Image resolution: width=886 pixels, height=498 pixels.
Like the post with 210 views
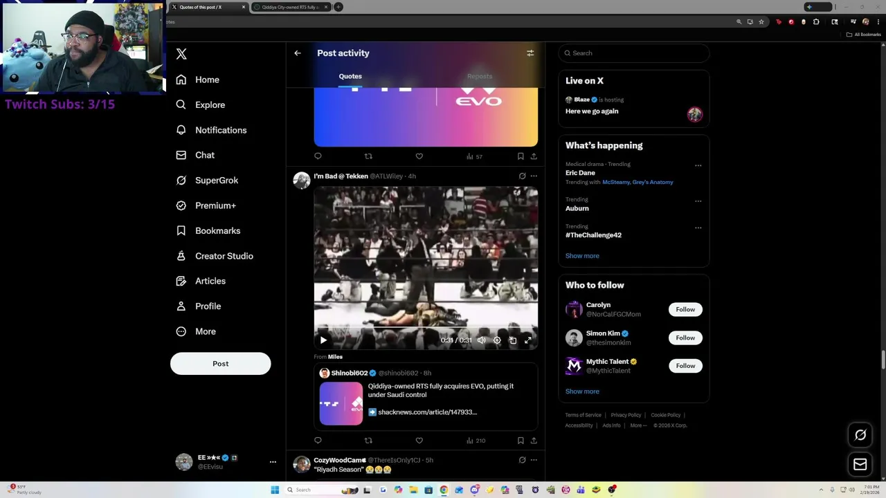(419, 441)
